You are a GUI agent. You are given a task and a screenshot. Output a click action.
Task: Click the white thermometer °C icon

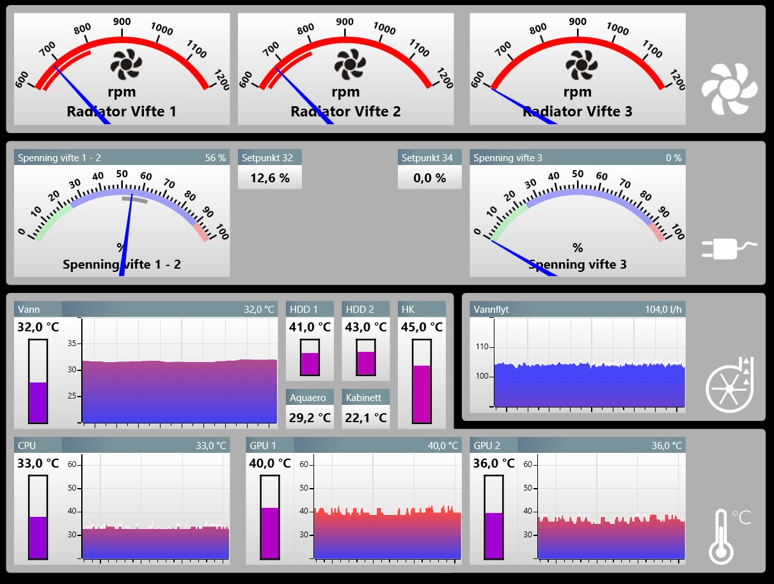731,536
